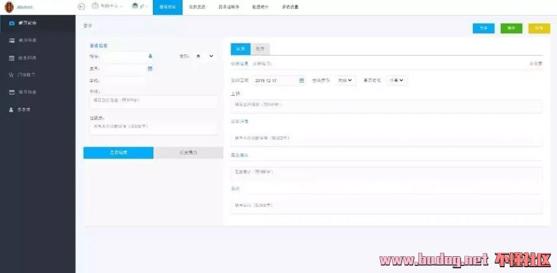Open the gender dropdown showing 男
The width and height of the screenshot is (557, 273).
tap(204, 56)
